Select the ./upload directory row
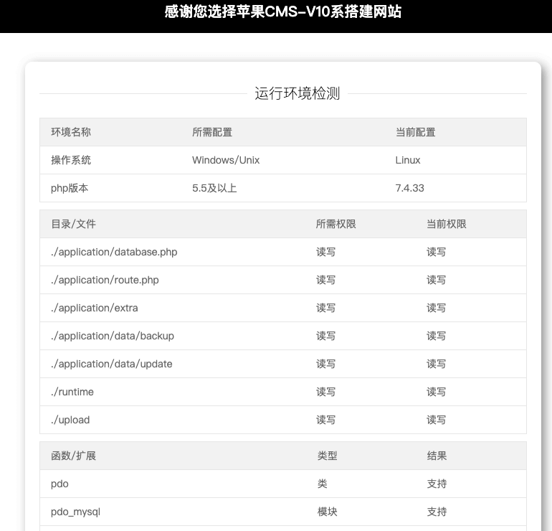The image size is (552, 531). tap(283, 420)
